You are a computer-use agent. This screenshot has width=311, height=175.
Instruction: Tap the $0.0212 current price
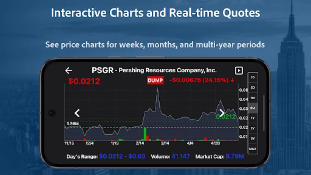tap(84, 81)
